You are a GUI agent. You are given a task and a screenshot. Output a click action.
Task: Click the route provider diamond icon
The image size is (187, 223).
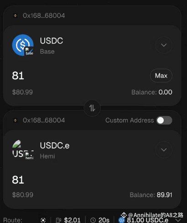coord(43,220)
